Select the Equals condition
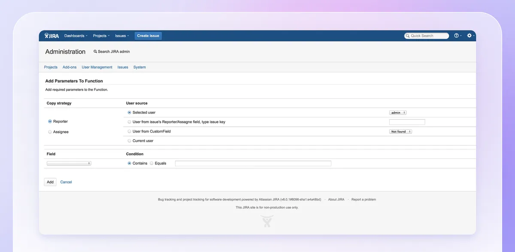This screenshot has width=515, height=252. pos(151,163)
